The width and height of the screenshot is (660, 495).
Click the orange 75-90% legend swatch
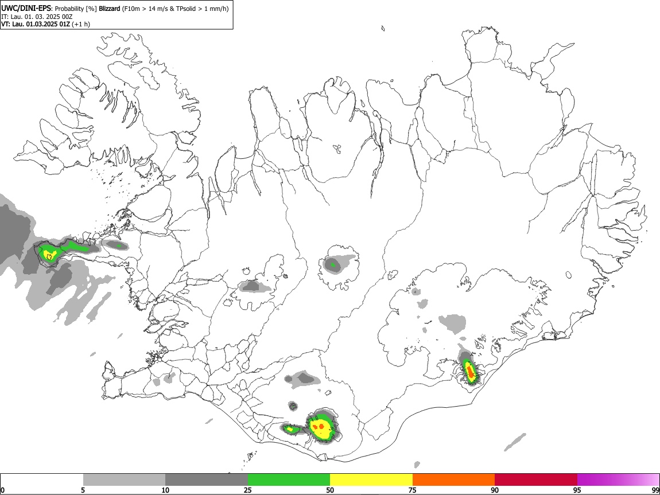[x=454, y=480]
